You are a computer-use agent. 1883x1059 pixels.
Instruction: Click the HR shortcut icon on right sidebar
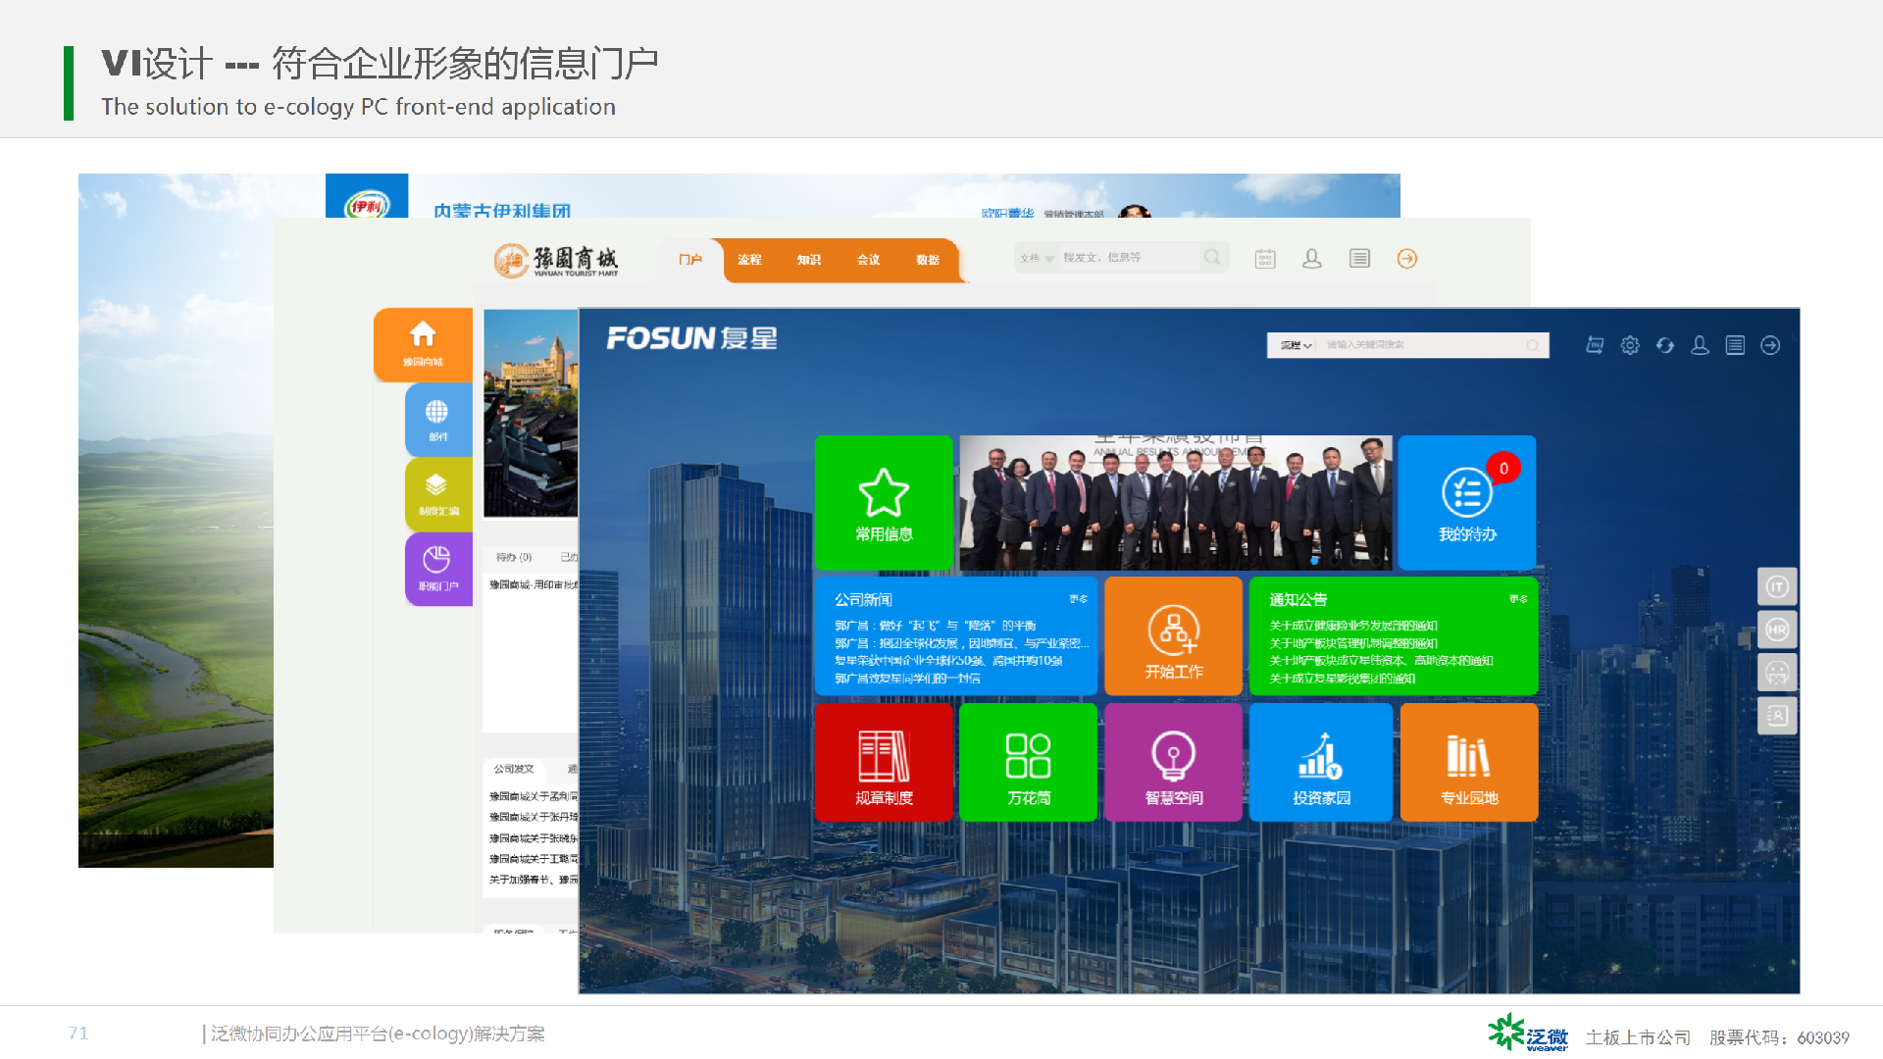tap(1777, 630)
